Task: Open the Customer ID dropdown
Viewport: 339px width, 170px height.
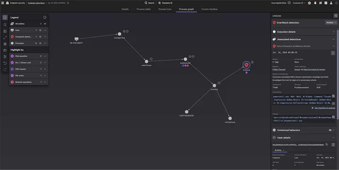Action: [299, 3]
